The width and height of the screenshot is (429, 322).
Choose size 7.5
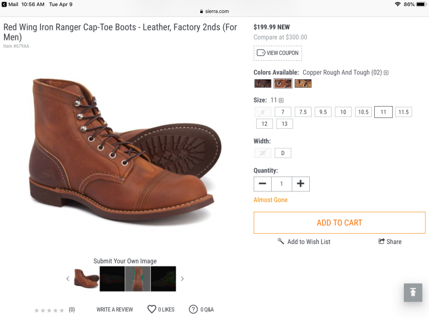pyautogui.click(x=303, y=112)
